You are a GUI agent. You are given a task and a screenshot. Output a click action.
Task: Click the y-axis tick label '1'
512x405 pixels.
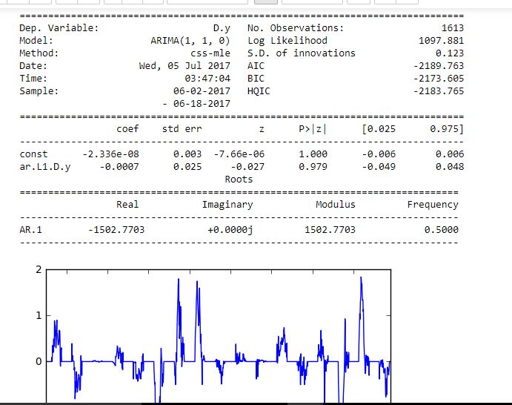39,315
